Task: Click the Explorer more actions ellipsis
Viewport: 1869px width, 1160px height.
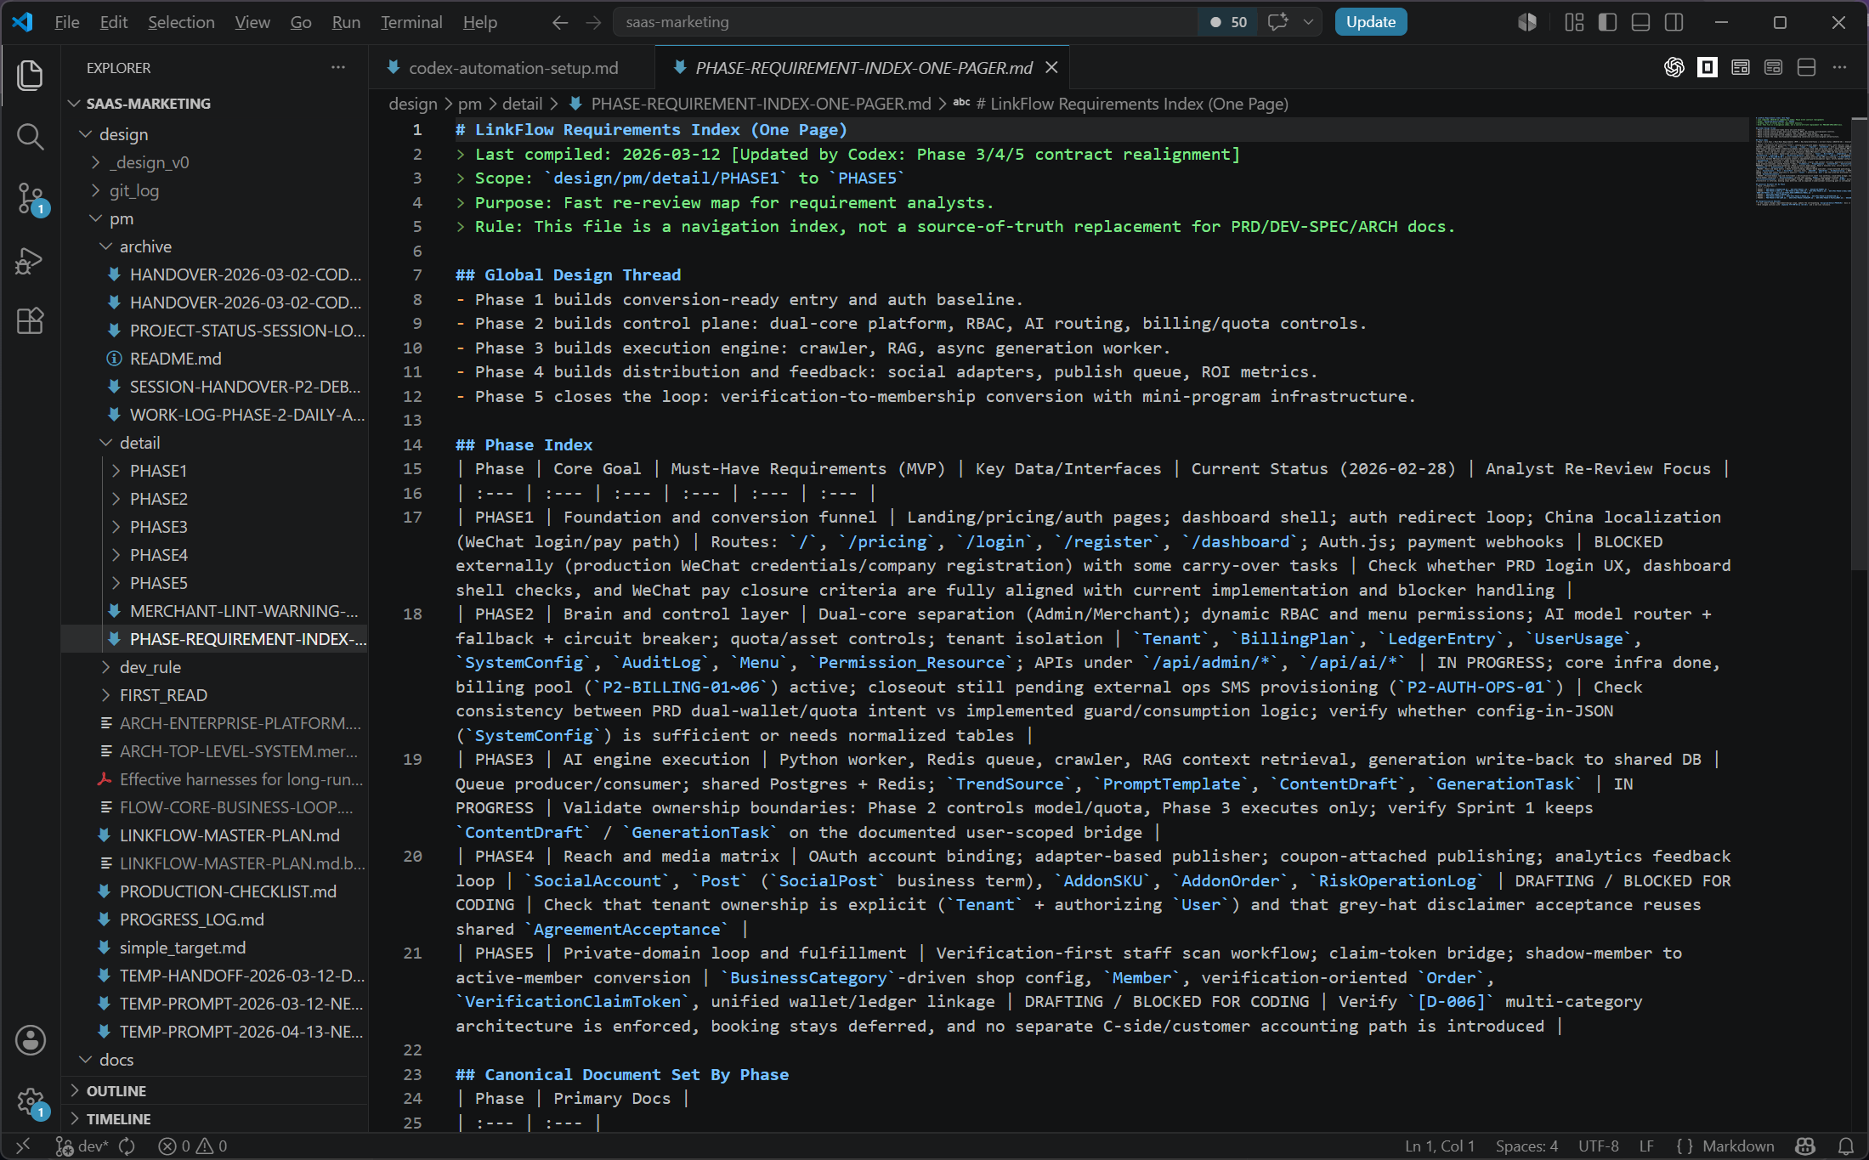Action: click(338, 67)
